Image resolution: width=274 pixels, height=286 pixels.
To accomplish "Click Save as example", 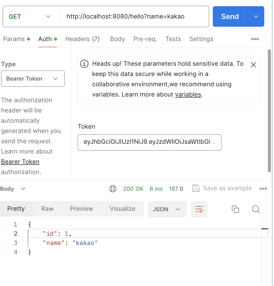I will (x=227, y=188).
